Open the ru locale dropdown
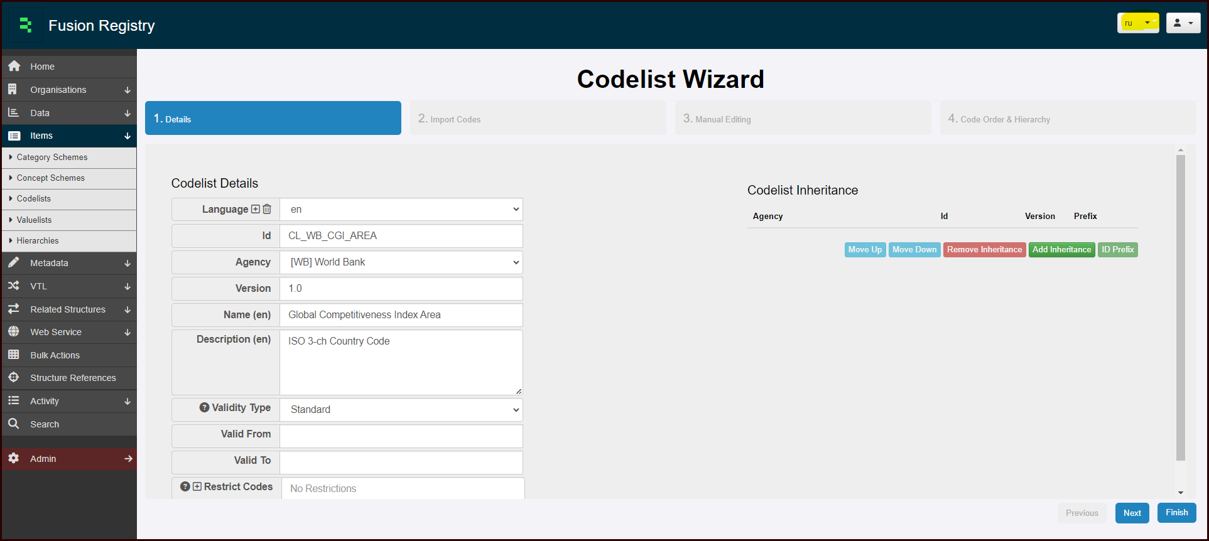1209x541 pixels. [1138, 23]
